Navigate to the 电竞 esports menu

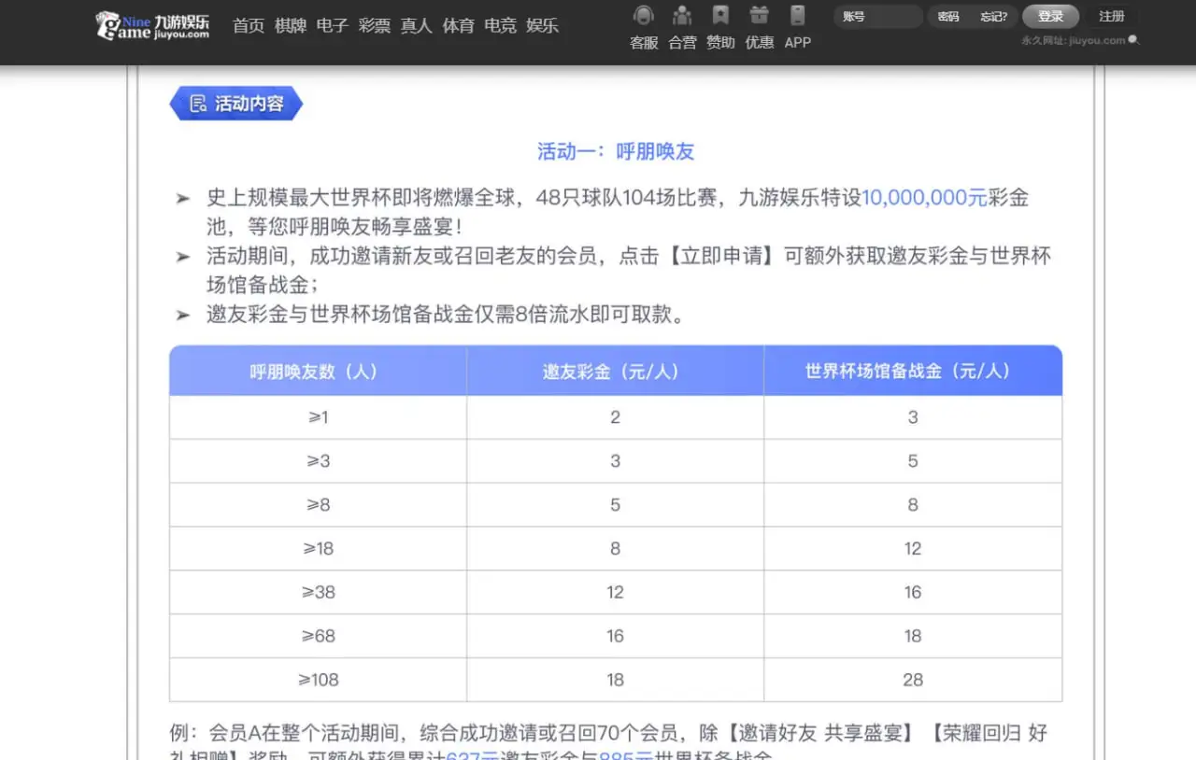[x=500, y=26]
